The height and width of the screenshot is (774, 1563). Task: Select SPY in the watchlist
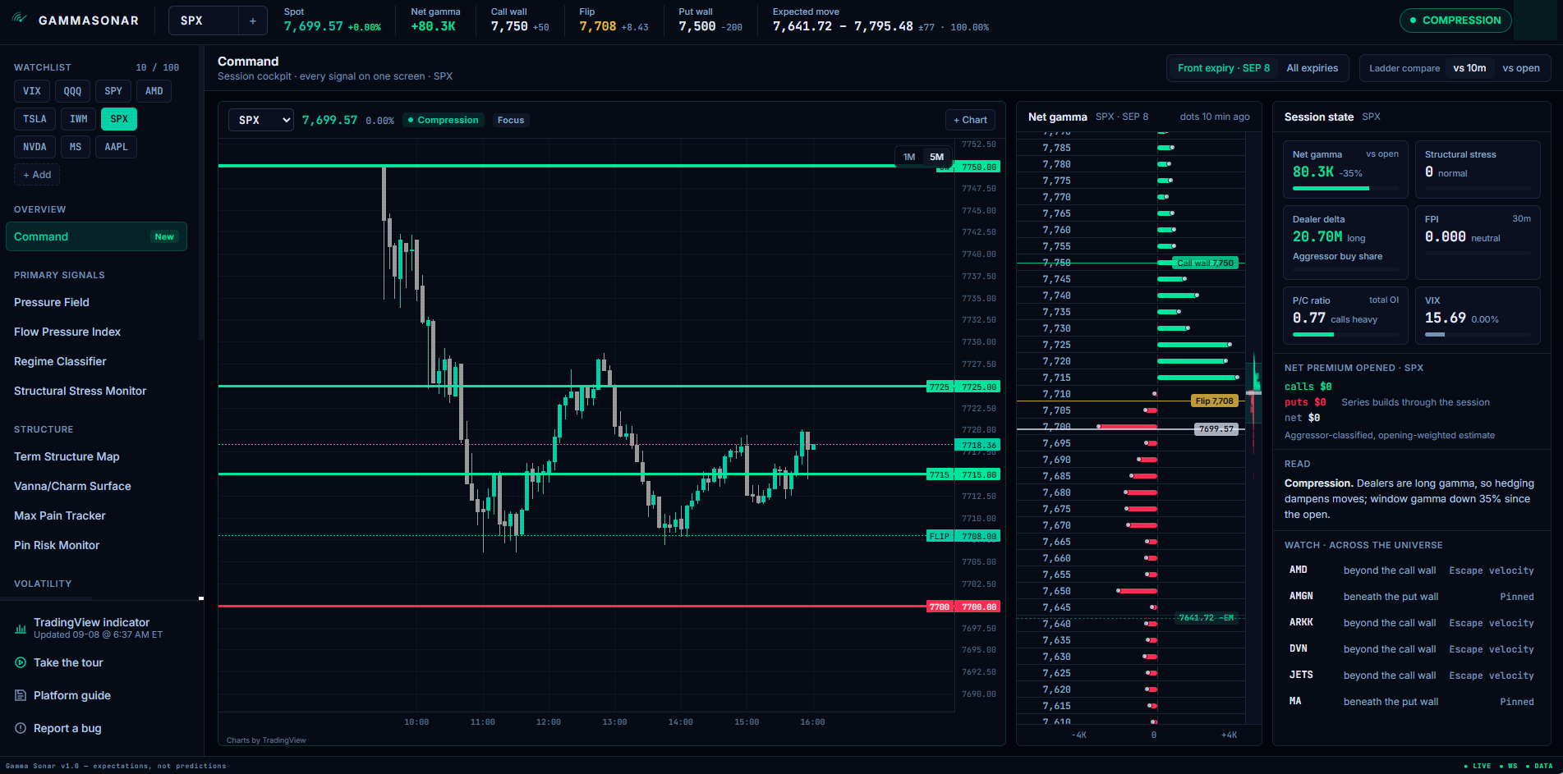coord(113,91)
